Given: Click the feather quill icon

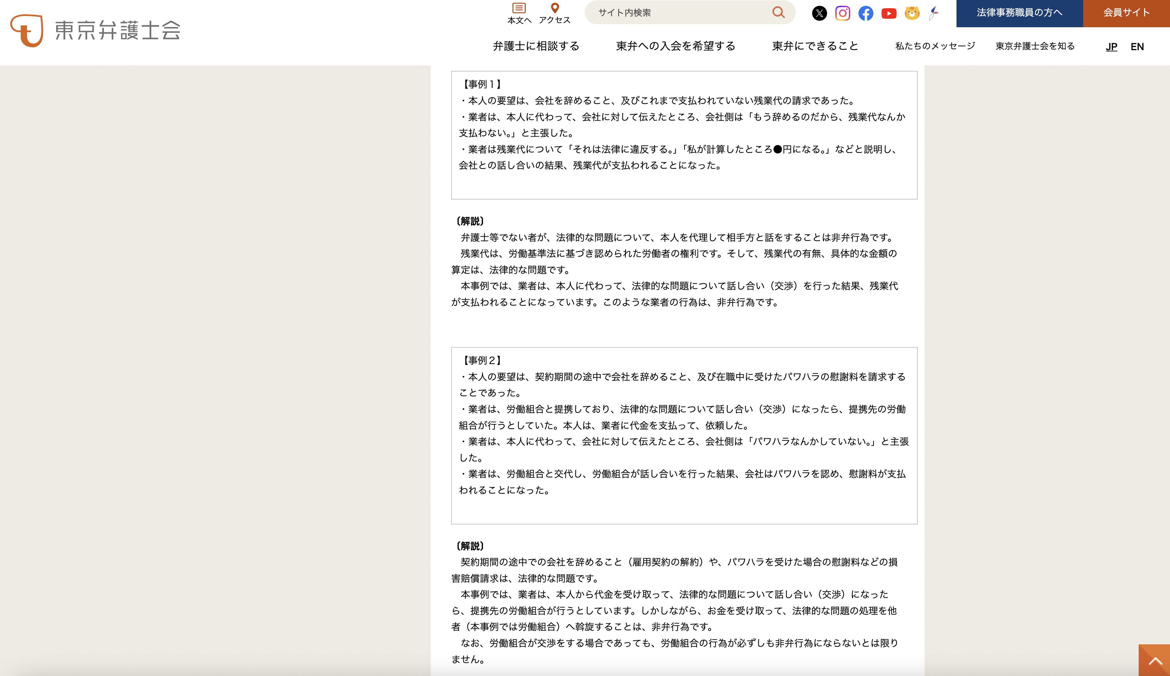Looking at the screenshot, I should (934, 13).
